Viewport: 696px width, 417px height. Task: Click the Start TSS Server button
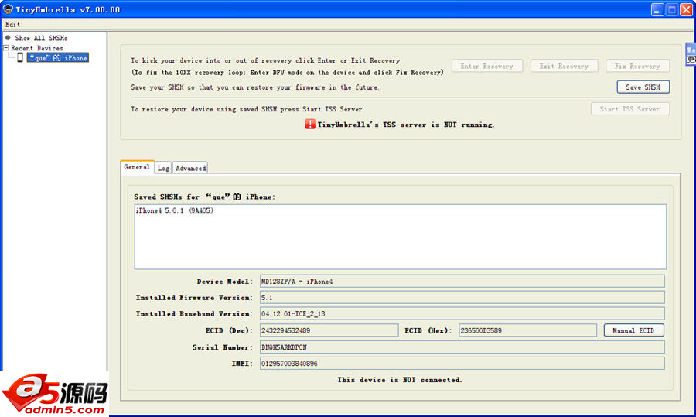click(629, 109)
